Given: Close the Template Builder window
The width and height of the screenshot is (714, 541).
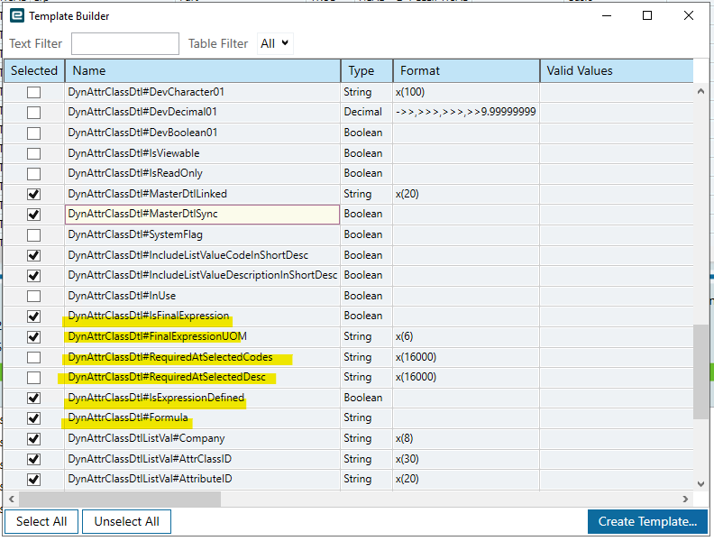Looking at the screenshot, I should coord(689,16).
